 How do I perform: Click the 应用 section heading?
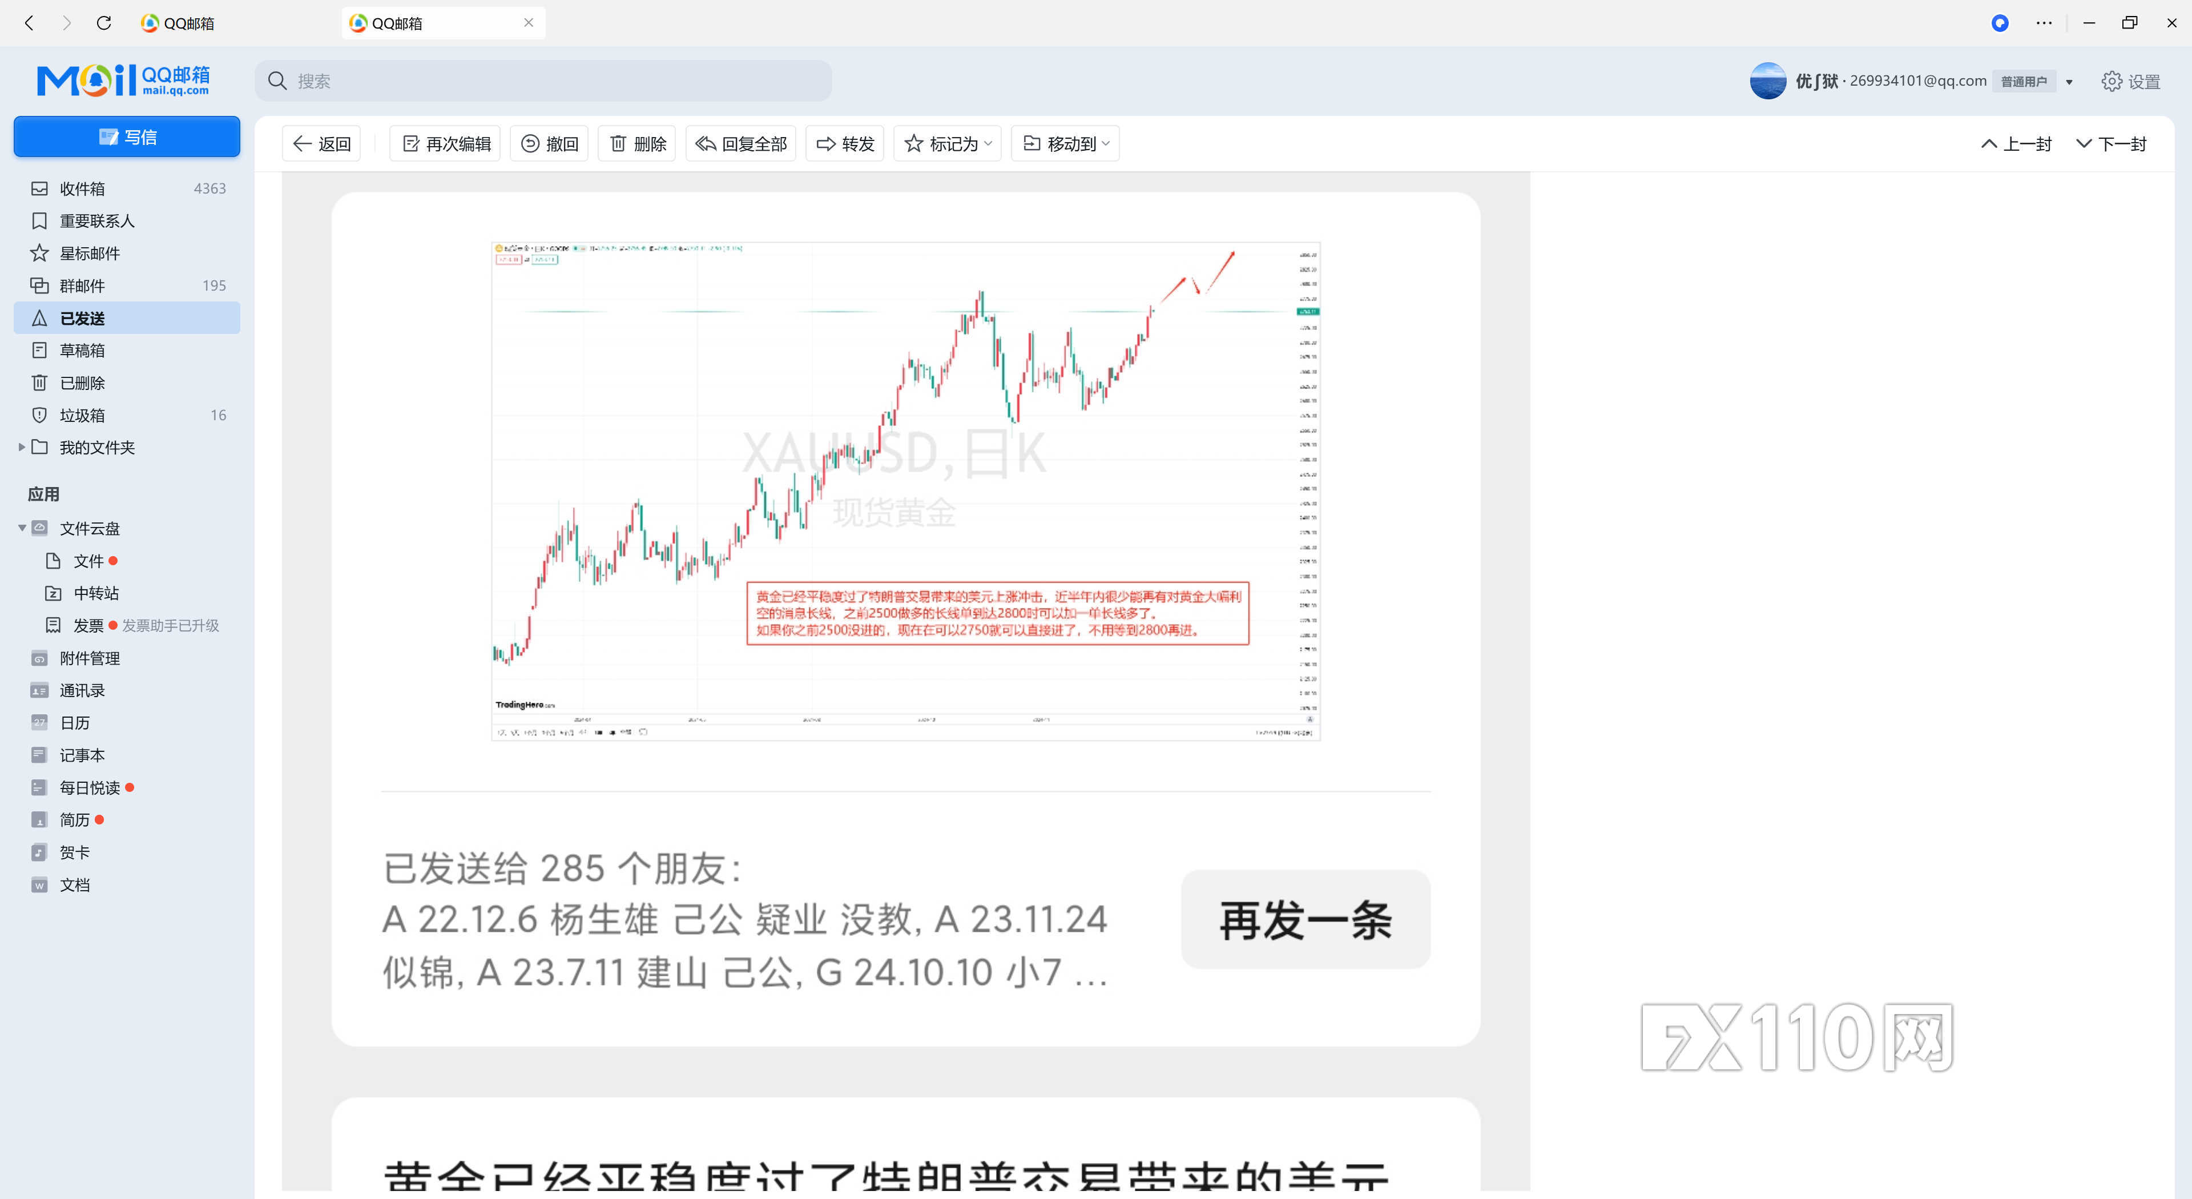pyautogui.click(x=43, y=494)
